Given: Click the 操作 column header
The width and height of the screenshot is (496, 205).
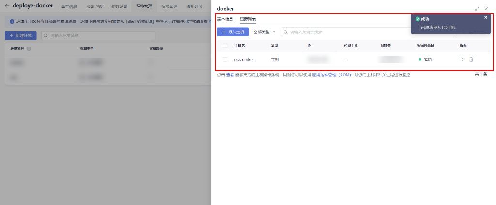Looking at the screenshot, I should (463, 46).
